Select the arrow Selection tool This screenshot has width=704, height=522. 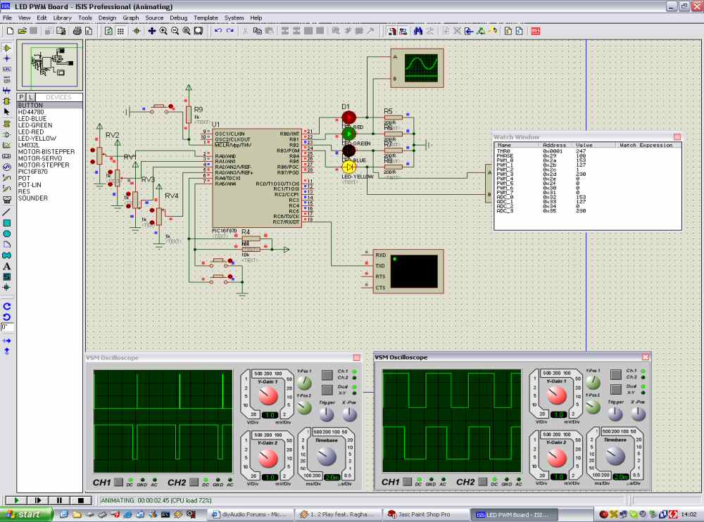point(7,112)
